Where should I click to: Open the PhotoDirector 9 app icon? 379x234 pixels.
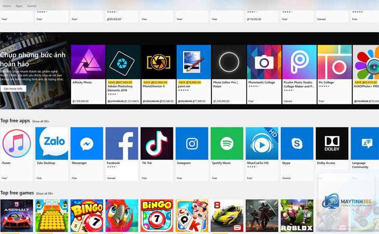coord(158,62)
